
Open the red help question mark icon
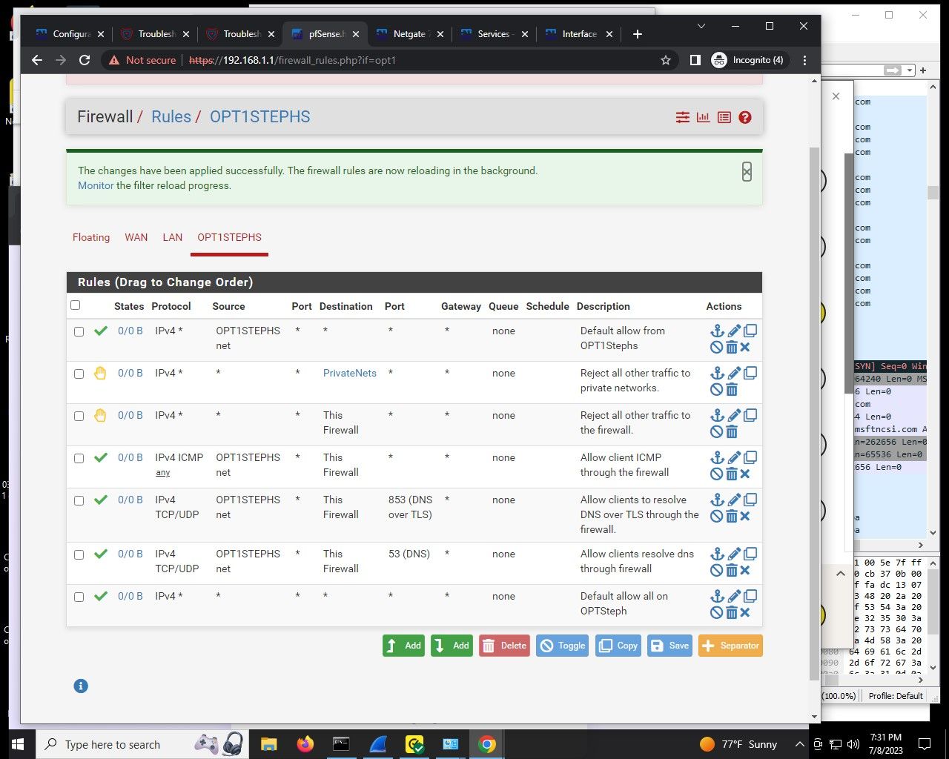[745, 117]
